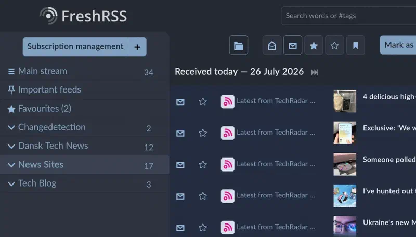Expand the News Sites category chevron
The height and width of the screenshot is (237, 416).
click(x=11, y=165)
